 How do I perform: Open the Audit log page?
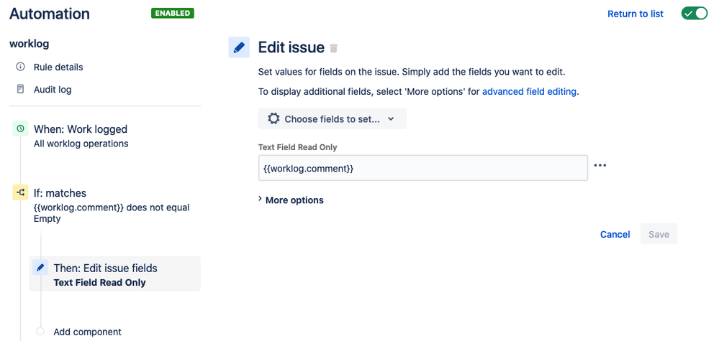pyautogui.click(x=53, y=90)
